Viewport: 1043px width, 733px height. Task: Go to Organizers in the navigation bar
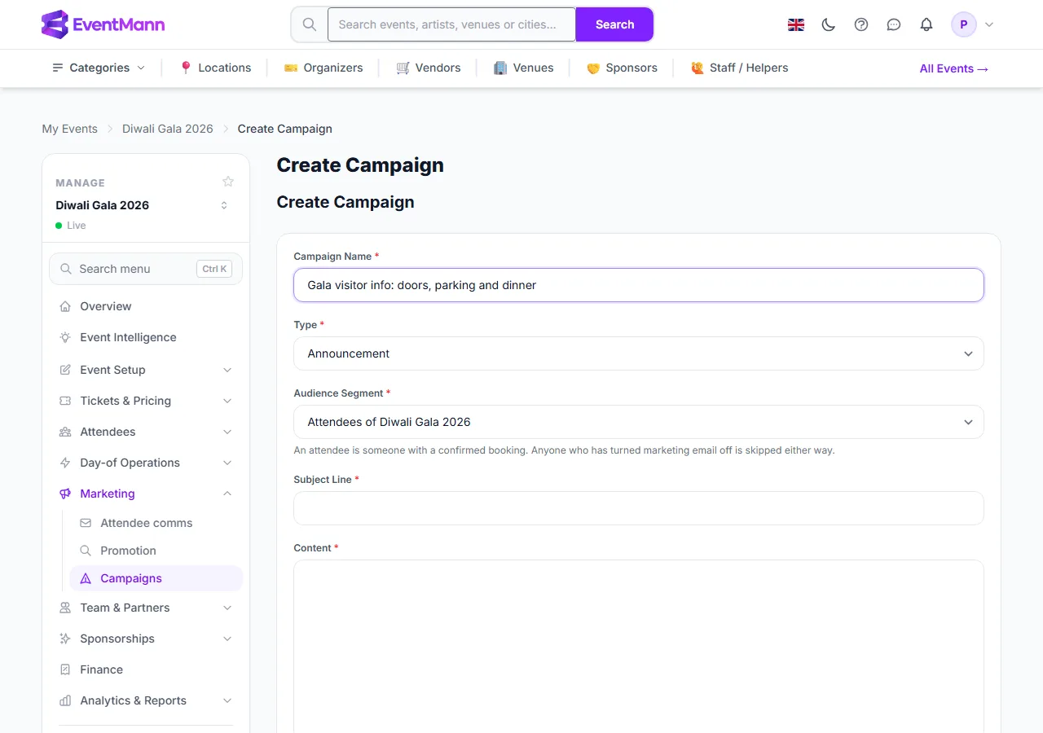(323, 68)
